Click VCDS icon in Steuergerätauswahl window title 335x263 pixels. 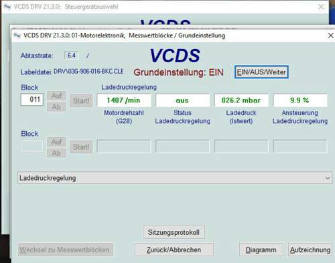(7, 7)
